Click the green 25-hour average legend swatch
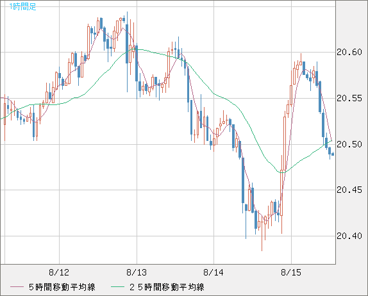The height and width of the screenshot is (296, 368). coord(117,287)
